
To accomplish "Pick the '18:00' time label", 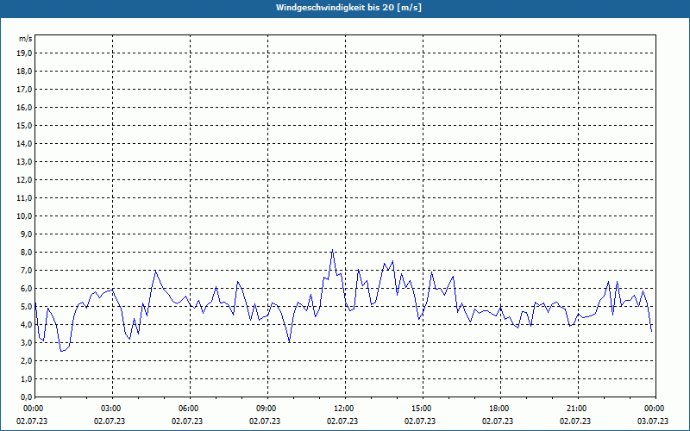I will 500,409.
